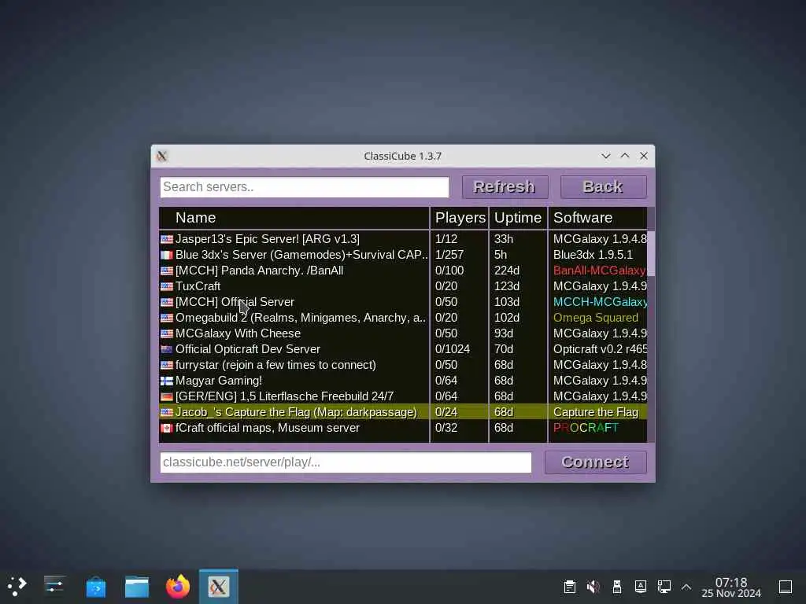Click the flag icon beside TuxCraft

tap(167, 286)
